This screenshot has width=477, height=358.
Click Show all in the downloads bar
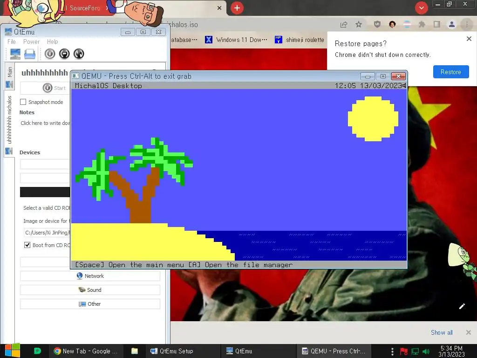442,332
